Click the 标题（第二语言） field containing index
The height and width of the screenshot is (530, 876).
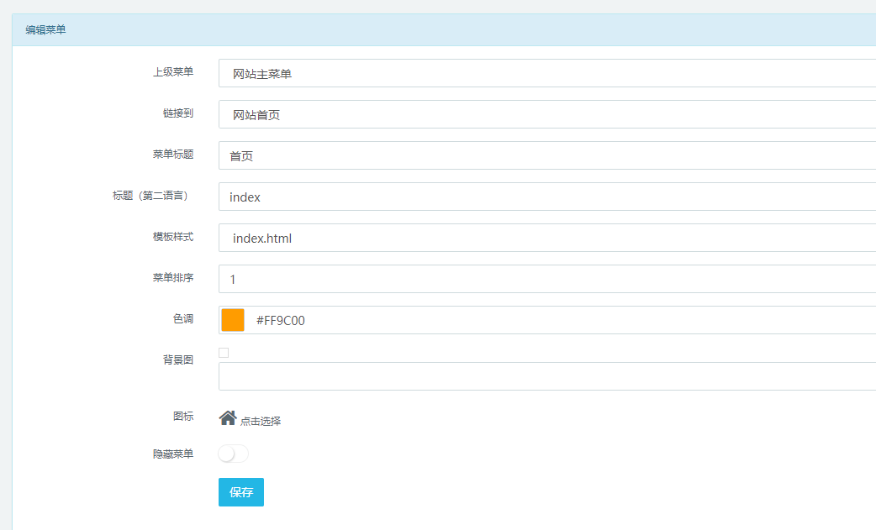point(546,197)
